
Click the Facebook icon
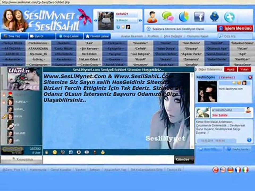point(199,16)
